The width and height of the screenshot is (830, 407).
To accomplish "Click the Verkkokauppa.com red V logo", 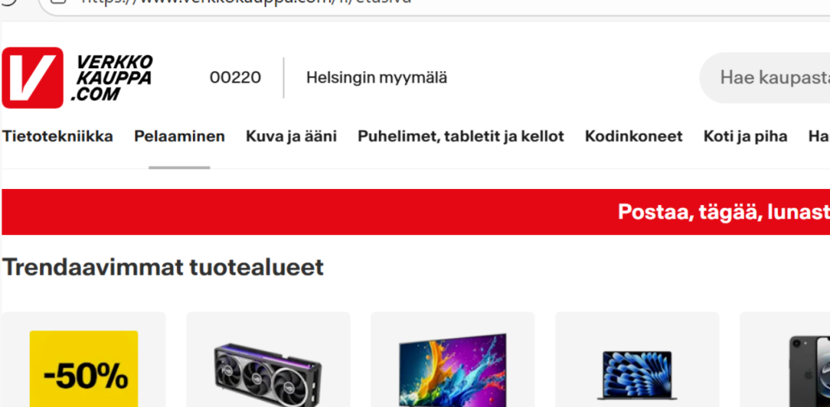I will pos(32,78).
